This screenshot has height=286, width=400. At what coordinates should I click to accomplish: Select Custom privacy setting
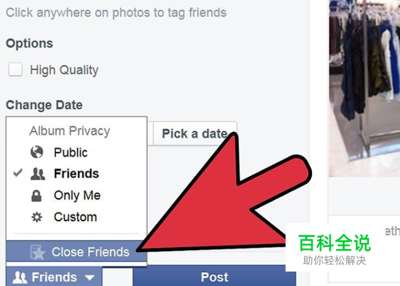pos(76,217)
